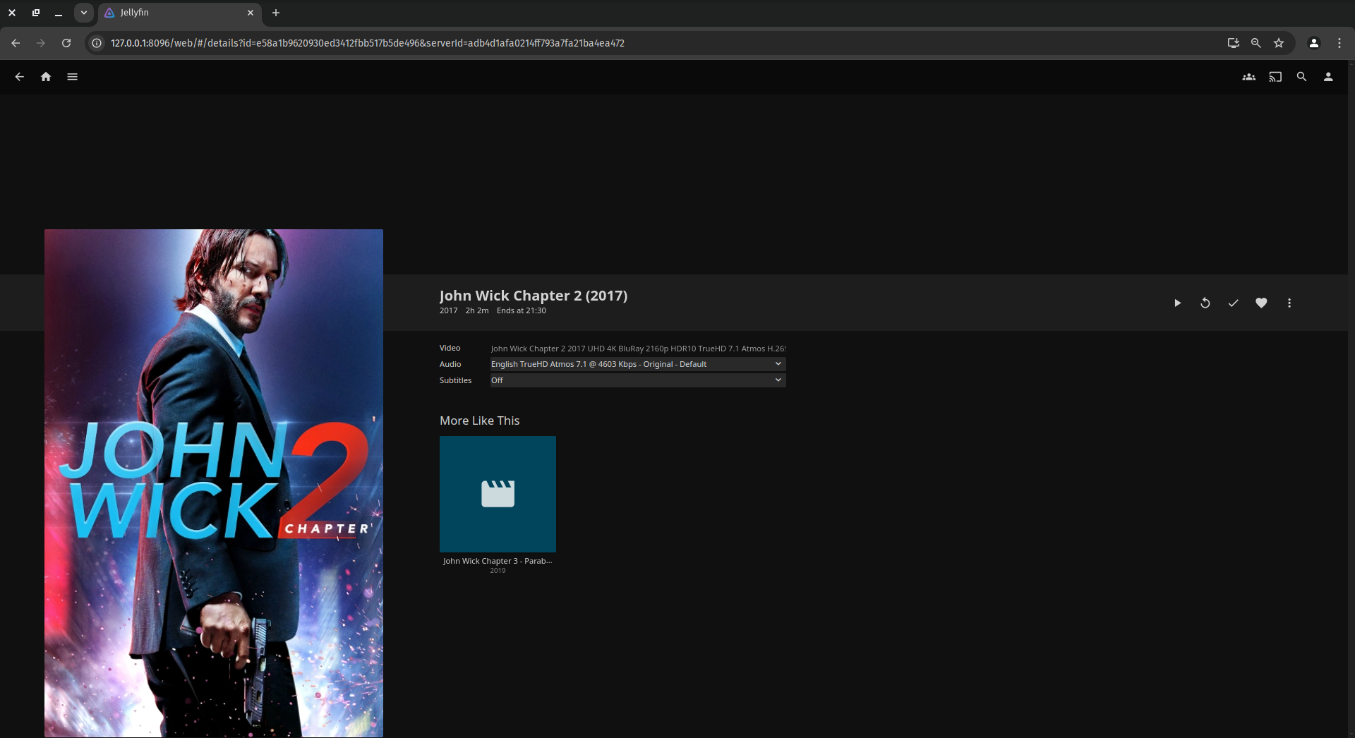The width and height of the screenshot is (1355, 738).
Task: Click the John Wick Chapter 3 title link
Action: point(498,561)
